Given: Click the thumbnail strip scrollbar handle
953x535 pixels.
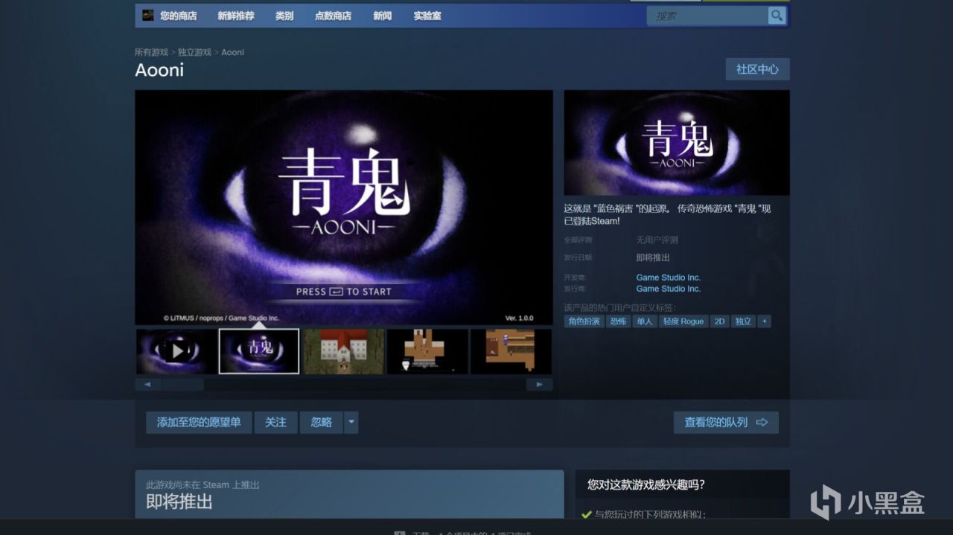Looking at the screenshot, I should point(182,385).
